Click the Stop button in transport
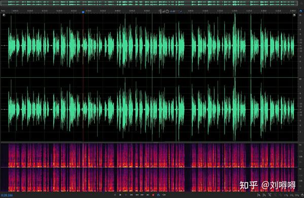This screenshot has width=304, height=198. (115, 195)
